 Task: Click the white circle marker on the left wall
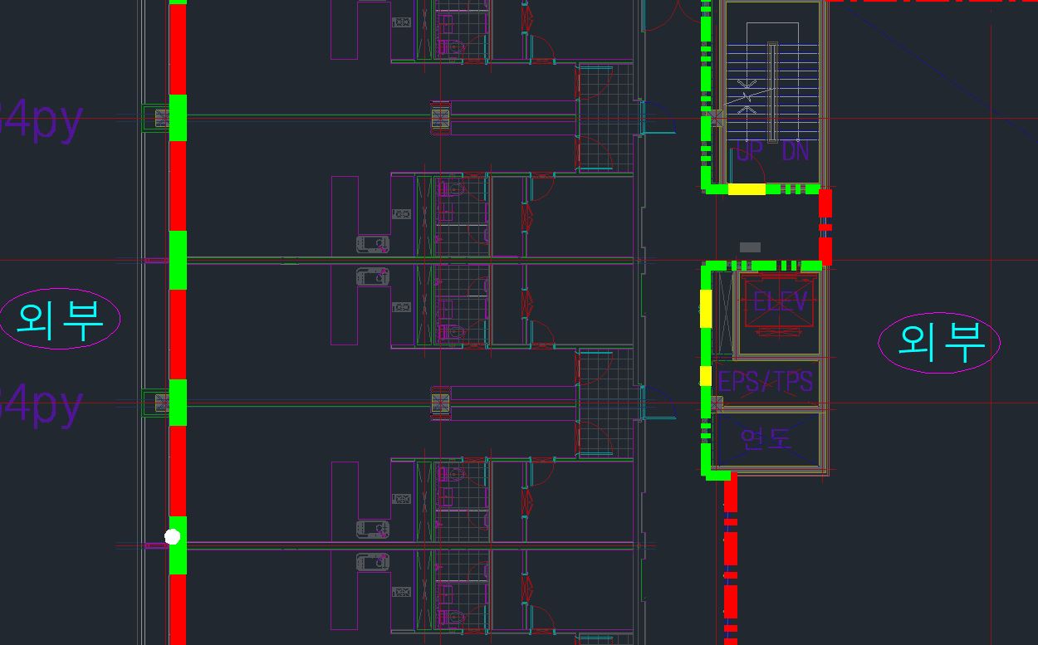point(172,537)
